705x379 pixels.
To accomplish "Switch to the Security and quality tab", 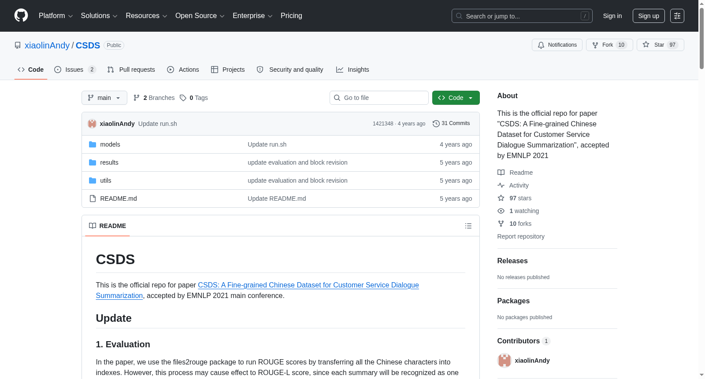I will (x=290, y=70).
